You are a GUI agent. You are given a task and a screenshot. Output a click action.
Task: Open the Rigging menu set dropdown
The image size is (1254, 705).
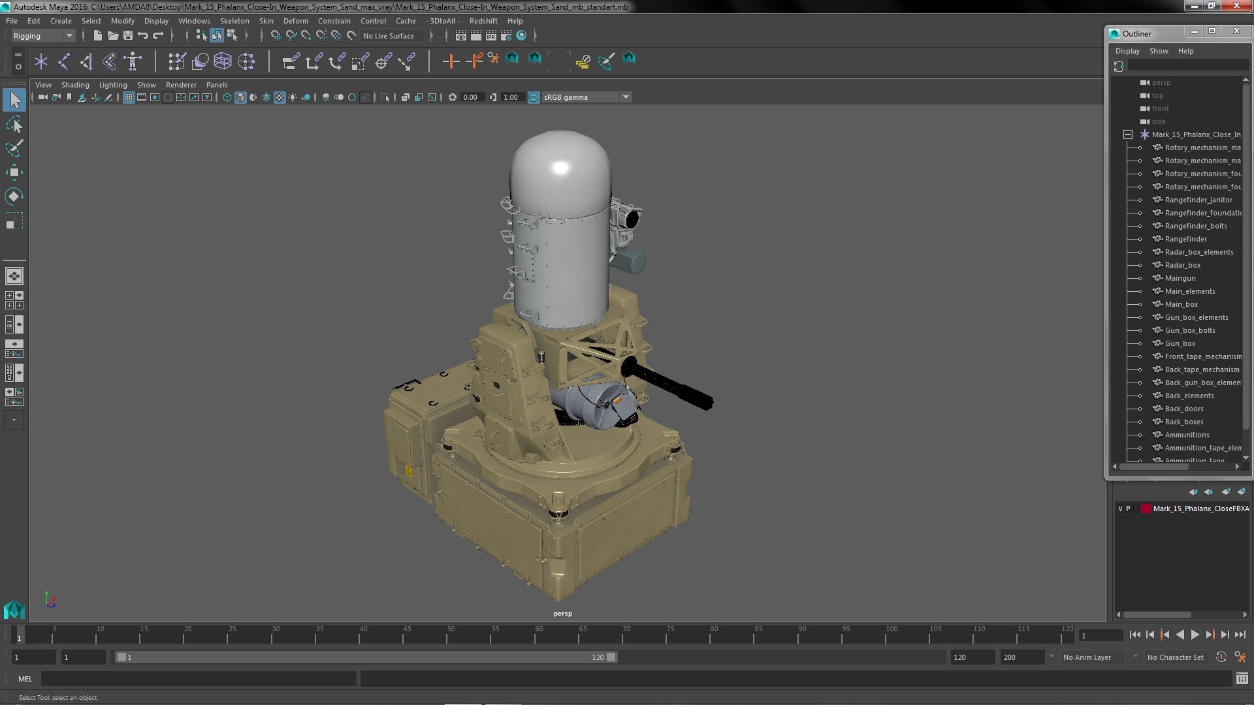[43, 36]
